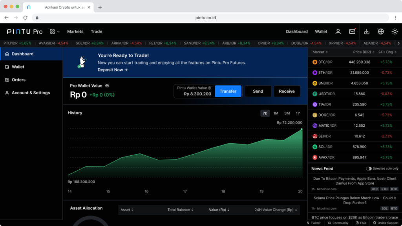402x226 pixels.
Task: Open Online Support in footer
Action: pos(386,223)
